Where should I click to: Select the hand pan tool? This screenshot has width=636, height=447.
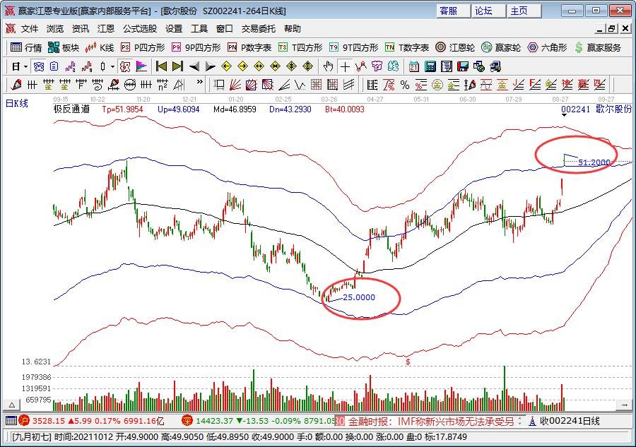point(328,66)
